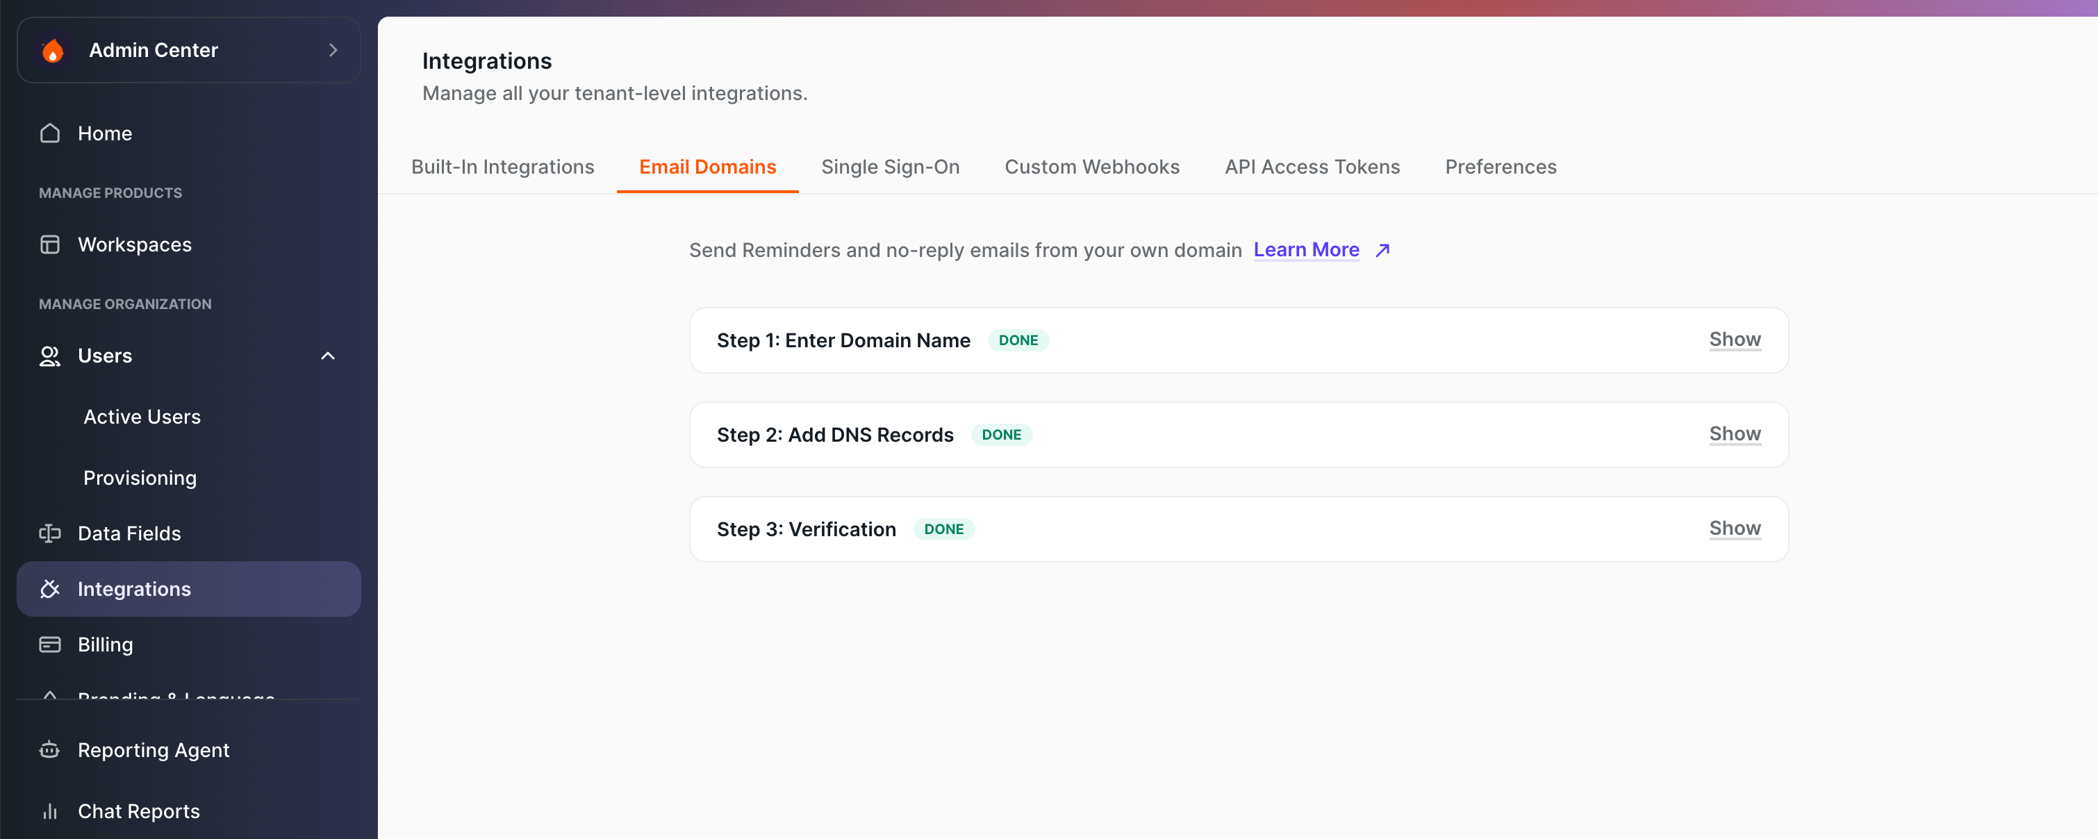Select the Data Fields icon
Screen dimensions: 2098x839
(50, 533)
